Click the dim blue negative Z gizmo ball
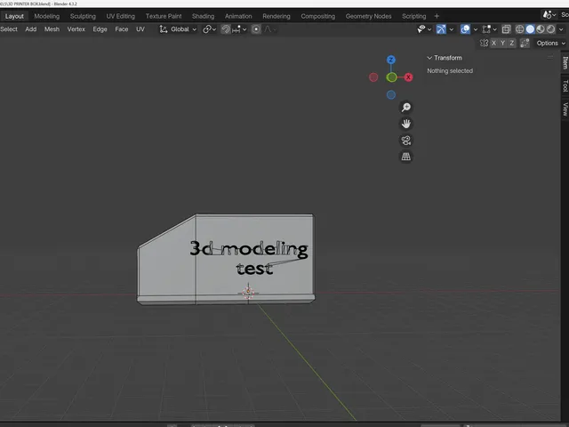Viewport: 569px width, 427px height. pyautogui.click(x=391, y=95)
